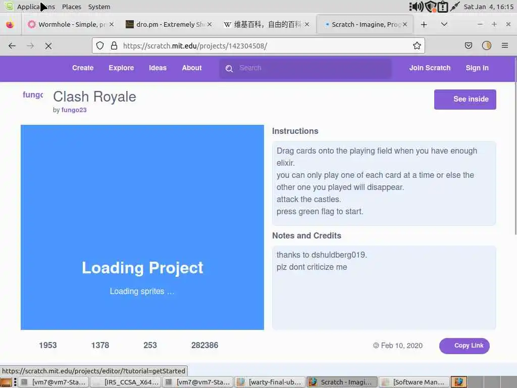Click the Copy Link button
The height and width of the screenshot is (388, 517).
[x=464, y=346]
